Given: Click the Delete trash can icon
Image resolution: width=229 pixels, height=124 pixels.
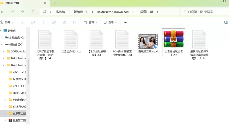Looking at the screenshot, I should tap(74, 22).
